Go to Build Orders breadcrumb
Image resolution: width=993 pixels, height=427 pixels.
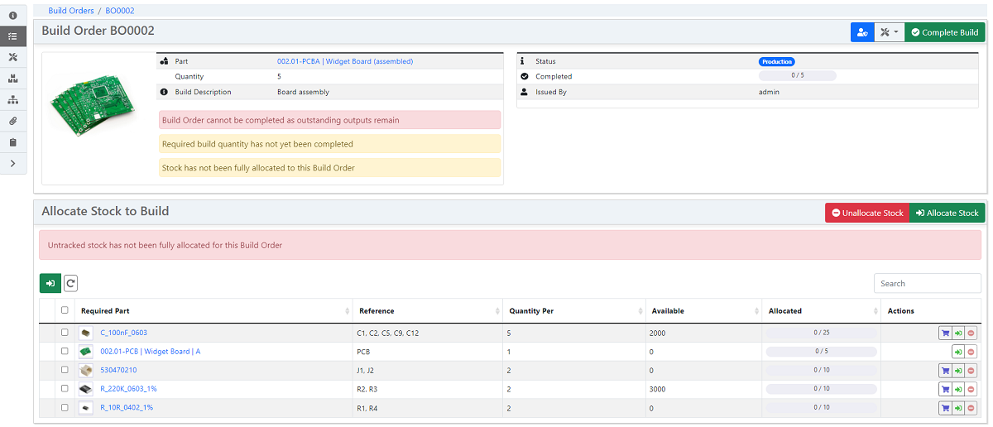pyautogui.click(x=71, y=11)
